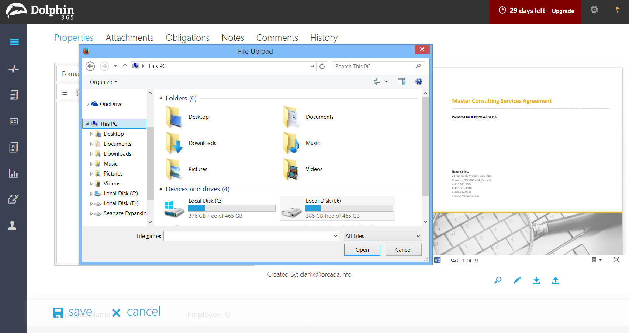Screen dimensions: 629x333
Task: Open the Organize dropdown menu
Action: tap(103, 82)
